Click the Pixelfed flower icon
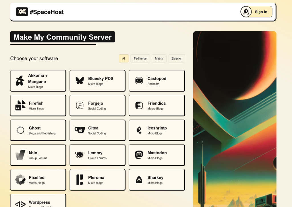This screenshot has height=207, width=292. (x=20, y=180)
